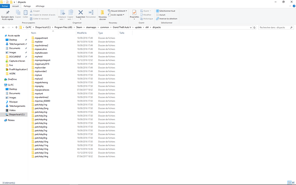Click Aucun to deselect all
This screenshot has height=185, width=296.
(160, 15)
